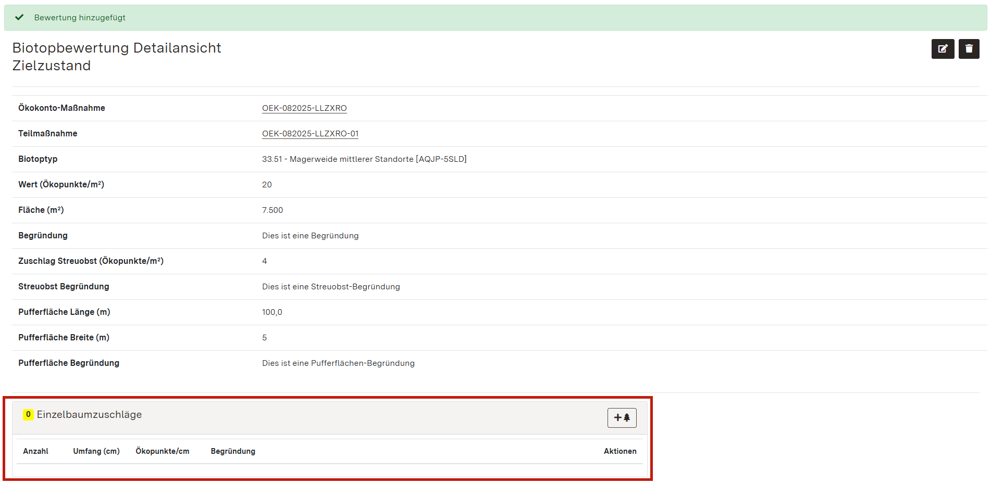
Task: Click the Pufferfläche Länge value 100,0
Action: [x=272, y=312]
